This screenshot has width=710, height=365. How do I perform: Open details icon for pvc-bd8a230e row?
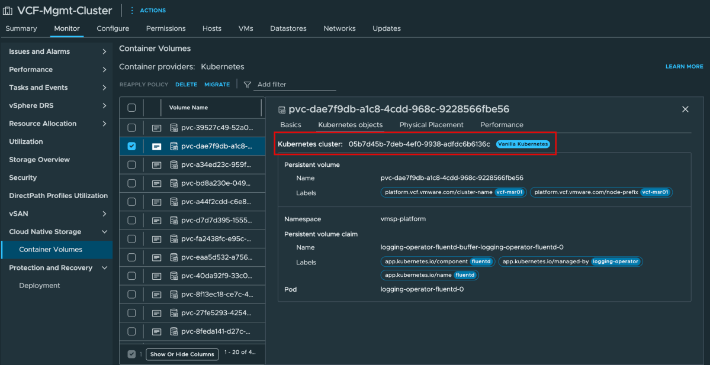coord(156,183)
